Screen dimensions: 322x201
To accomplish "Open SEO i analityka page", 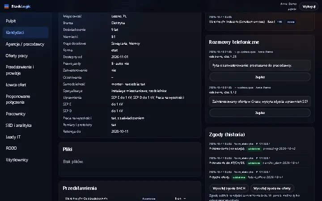I will (18, 126).
